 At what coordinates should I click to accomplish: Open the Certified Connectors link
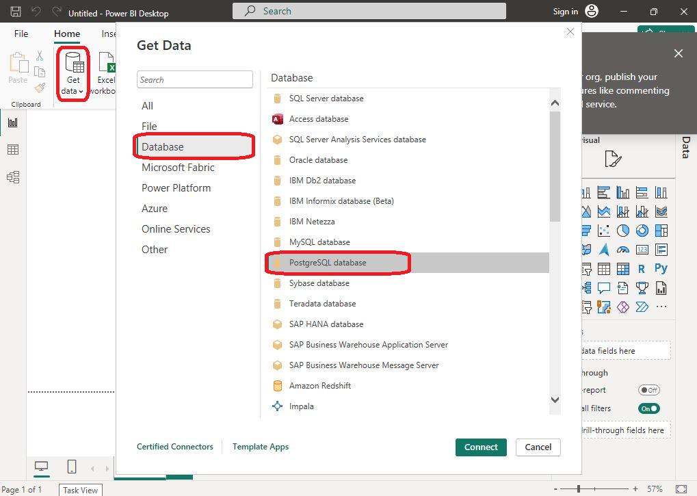point(174,447)
